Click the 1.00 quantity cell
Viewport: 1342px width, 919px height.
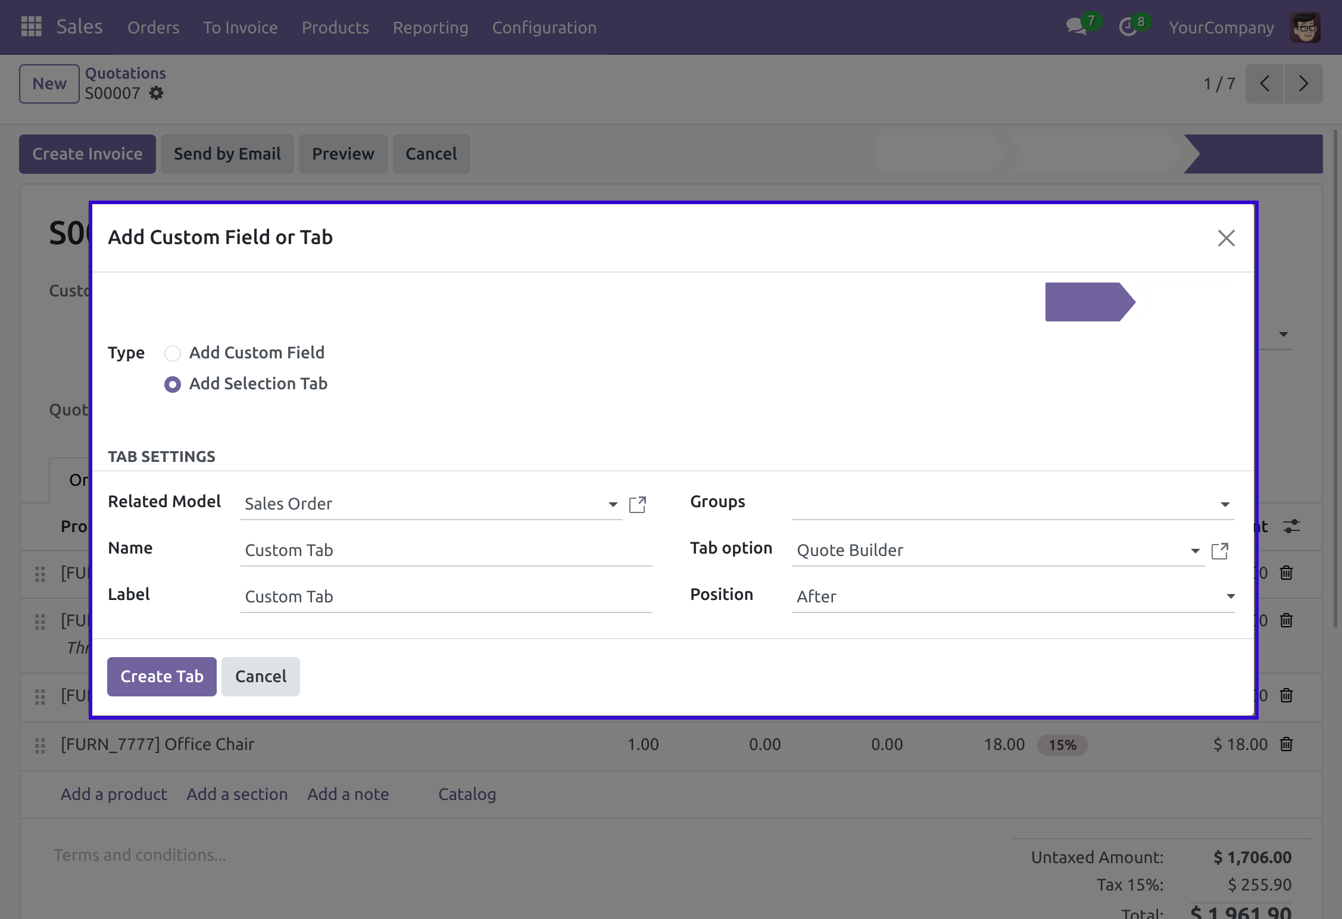coord(643,745)
